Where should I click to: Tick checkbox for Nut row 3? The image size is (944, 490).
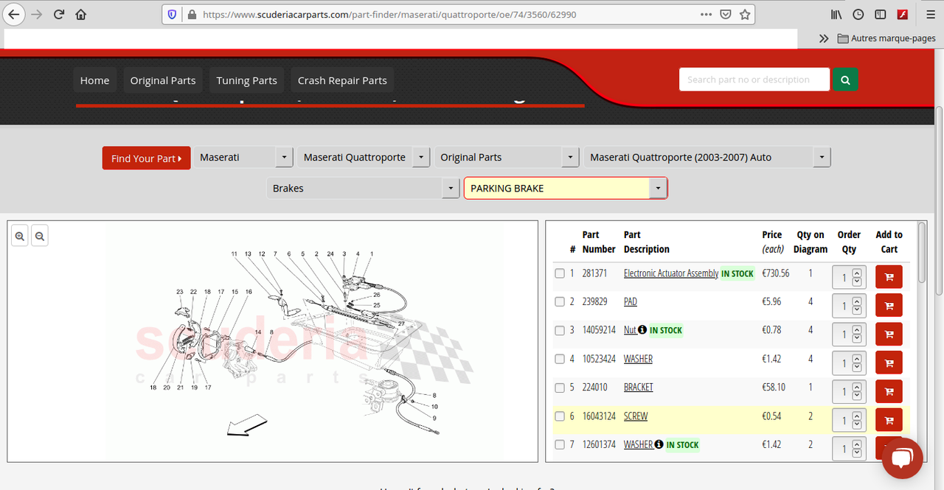click(560, 331)
